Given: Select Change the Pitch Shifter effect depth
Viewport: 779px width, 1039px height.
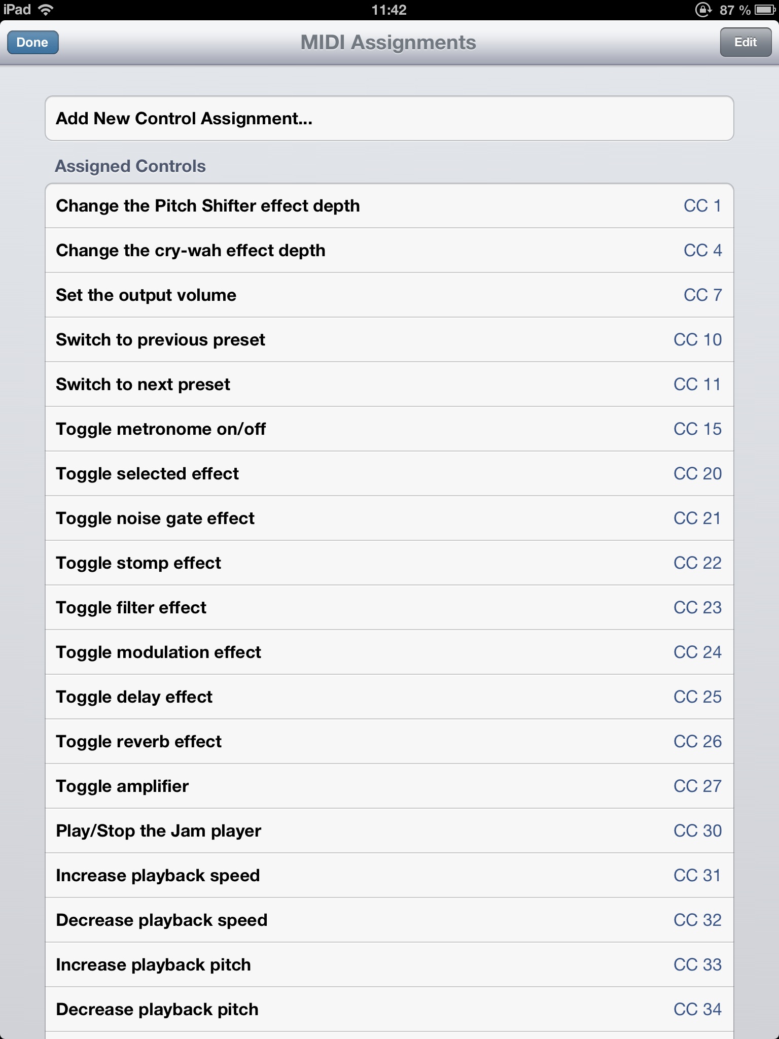Looking at the screenshot, I should coord(389,205).
